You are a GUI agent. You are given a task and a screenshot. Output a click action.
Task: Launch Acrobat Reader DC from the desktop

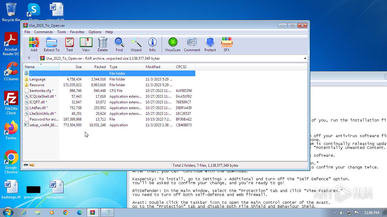[11, 44]
